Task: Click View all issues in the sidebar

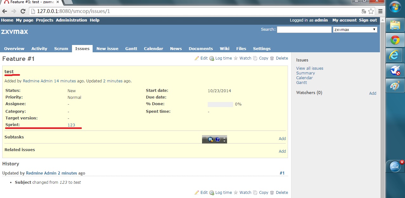Action: point(310,68)
